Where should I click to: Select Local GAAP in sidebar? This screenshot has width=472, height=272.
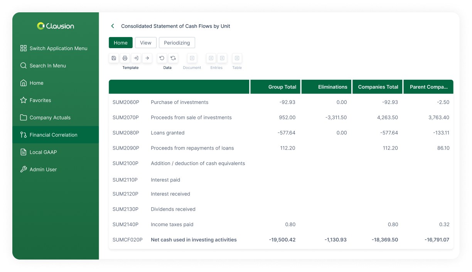(x=43, y=152)
